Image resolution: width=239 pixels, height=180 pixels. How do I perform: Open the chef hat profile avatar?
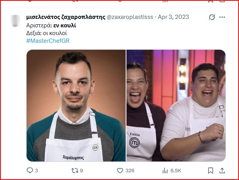15,21
